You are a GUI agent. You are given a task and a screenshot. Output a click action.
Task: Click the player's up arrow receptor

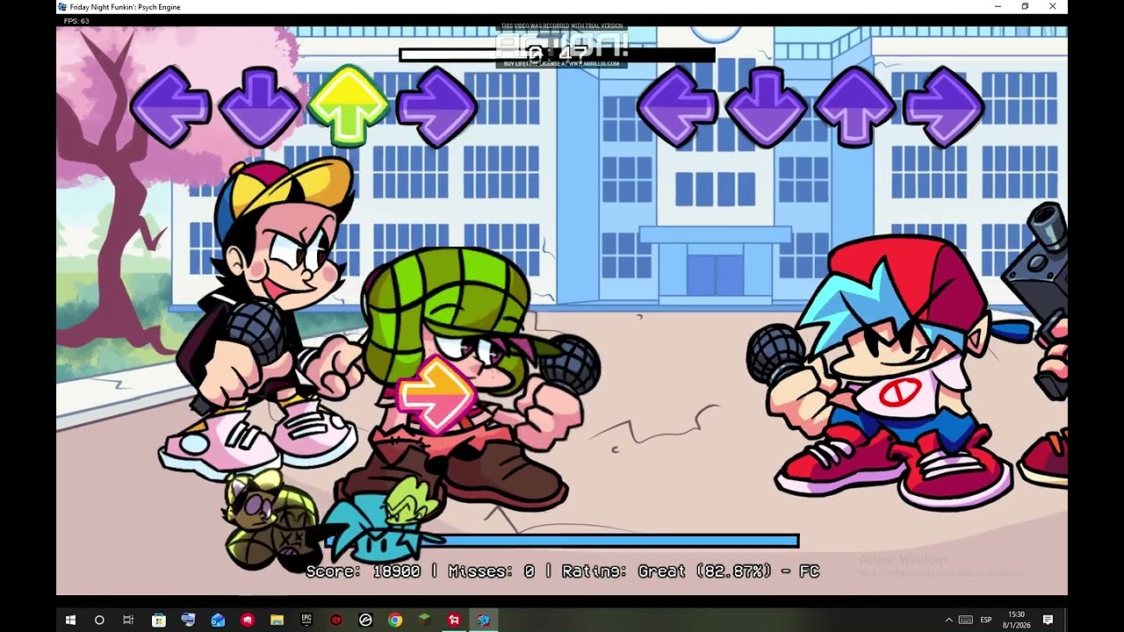click(854, 106)
